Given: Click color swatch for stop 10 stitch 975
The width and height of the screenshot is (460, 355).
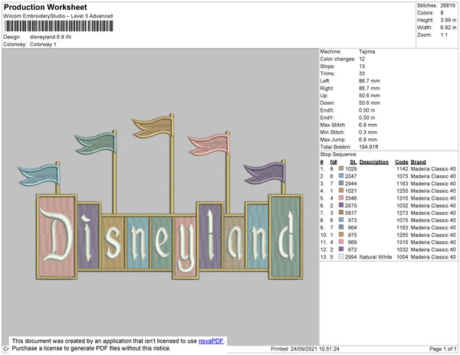Looking at the screenshot, I should [341, 234].
